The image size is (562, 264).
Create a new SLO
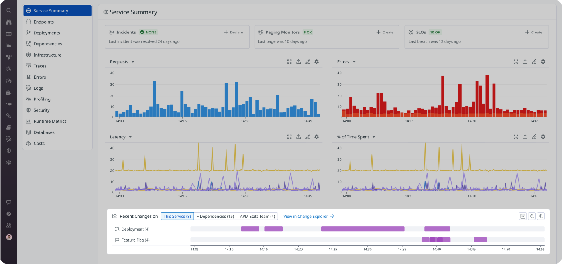(x=534, y=32)
